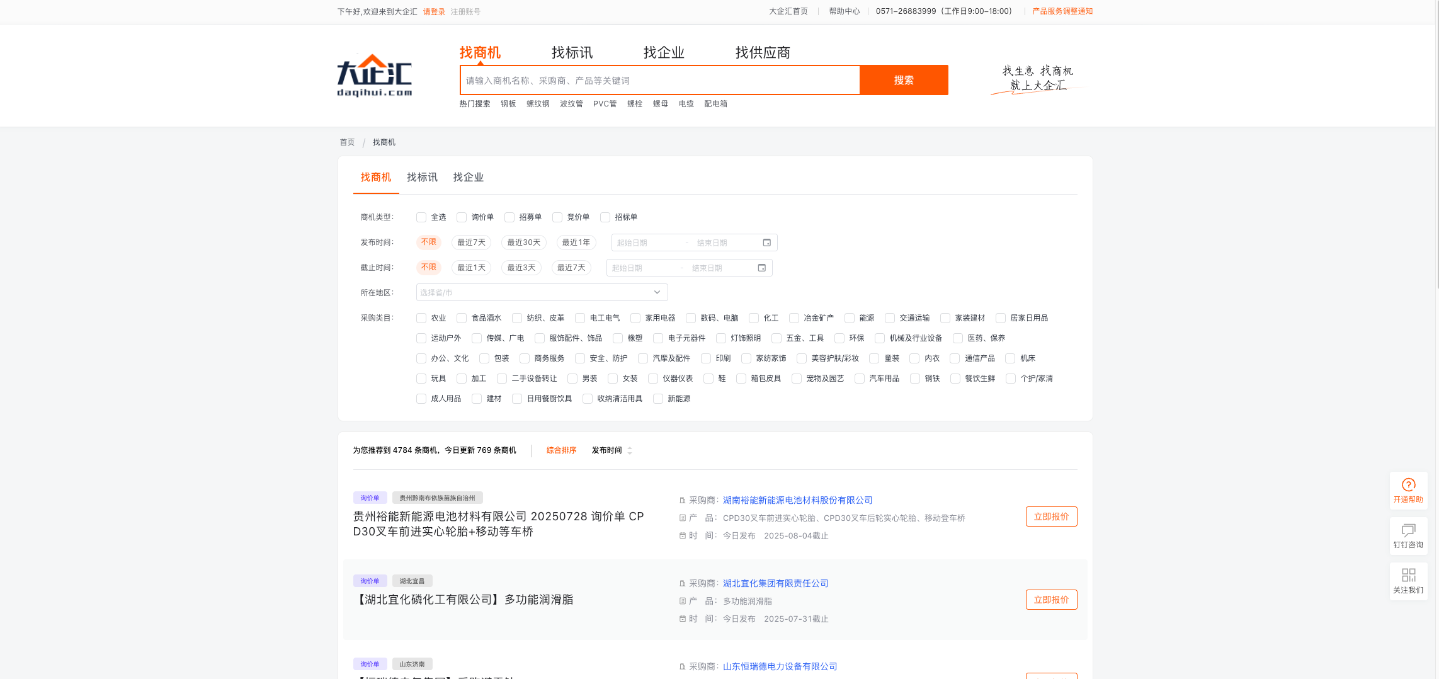Select 最近30天 under 发布时间

pos(524,243)
